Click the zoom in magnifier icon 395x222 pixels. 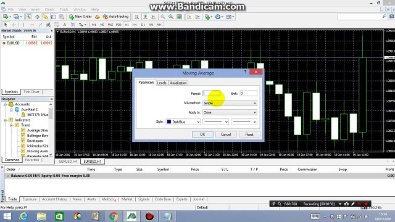(x=163, y=17)
